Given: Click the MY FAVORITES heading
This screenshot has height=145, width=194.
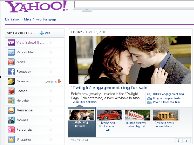Looking at the screenshot, I should click(x=19, y=33).
